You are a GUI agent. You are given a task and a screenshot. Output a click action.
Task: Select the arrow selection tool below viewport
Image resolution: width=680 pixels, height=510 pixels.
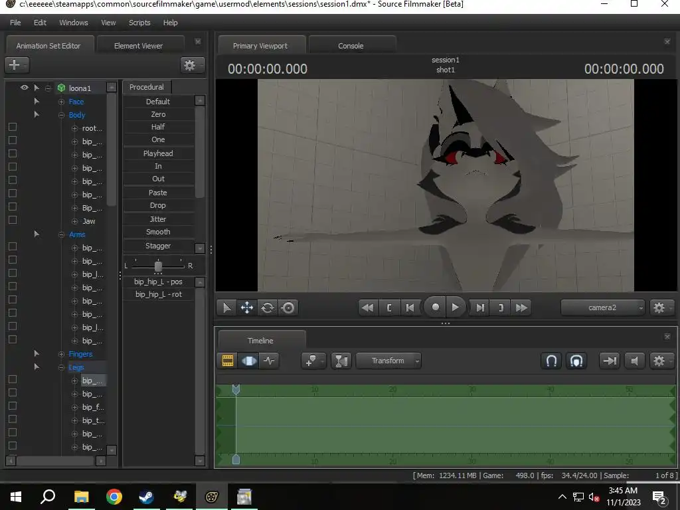226,307
